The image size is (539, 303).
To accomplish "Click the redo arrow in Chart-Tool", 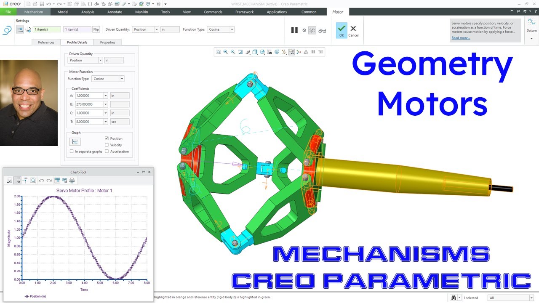I will (49, 181).
